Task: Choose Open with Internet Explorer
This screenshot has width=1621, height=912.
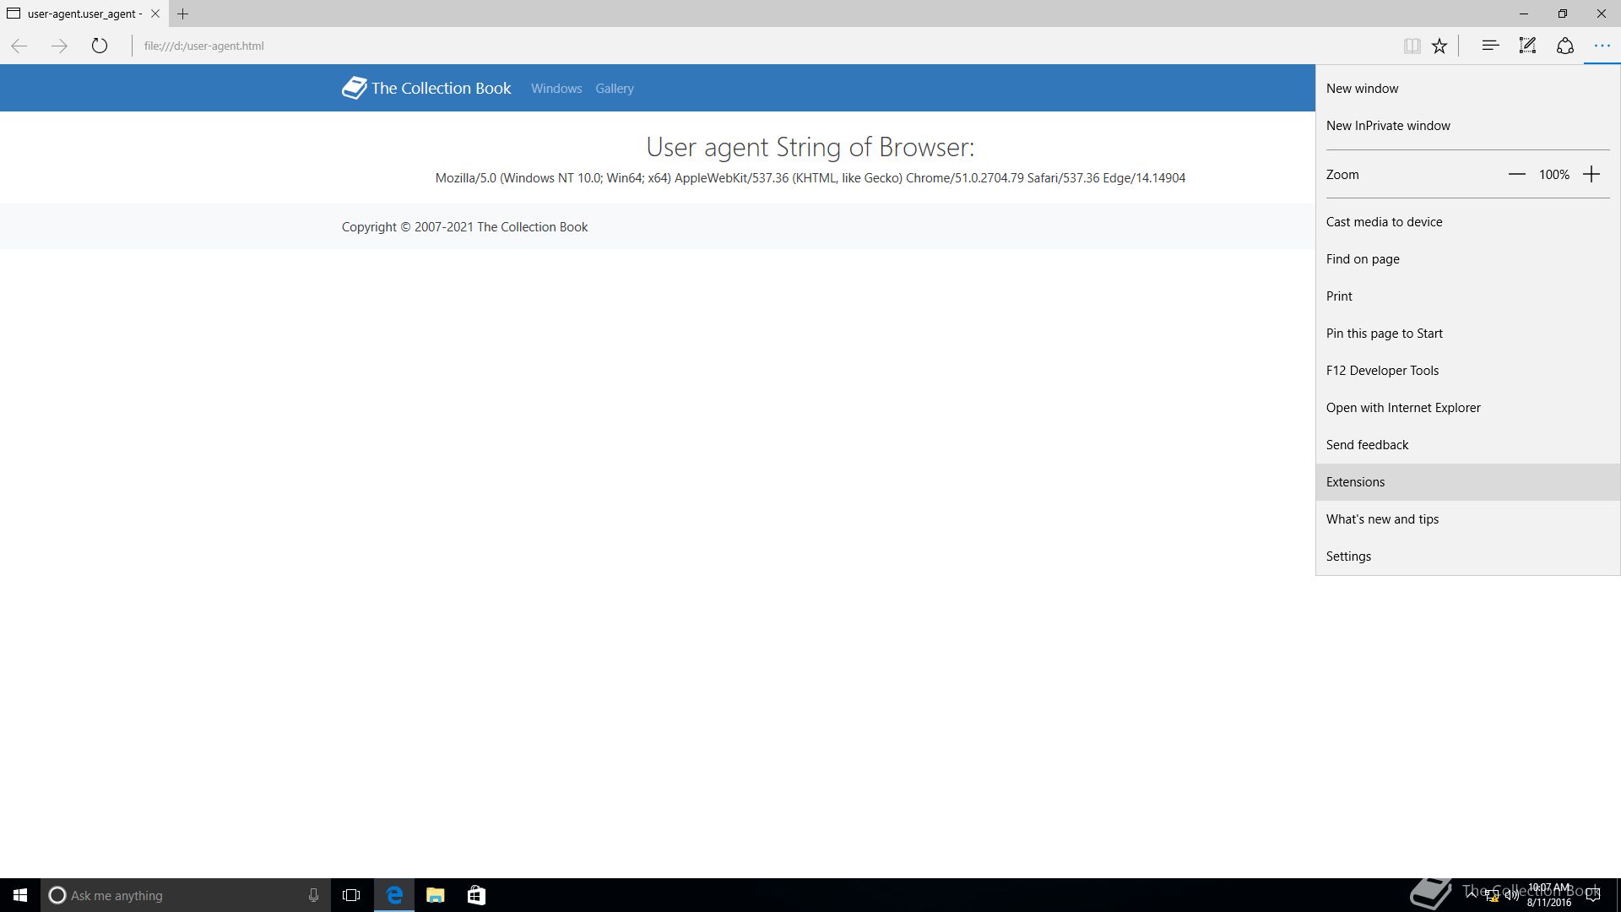Action: coord(1467,407)
